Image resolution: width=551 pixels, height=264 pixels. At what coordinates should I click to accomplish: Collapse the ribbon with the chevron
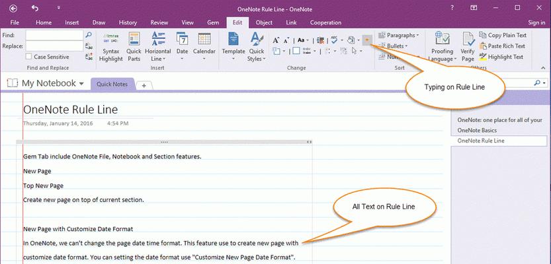pyautogui.click(x=544, y=68)
